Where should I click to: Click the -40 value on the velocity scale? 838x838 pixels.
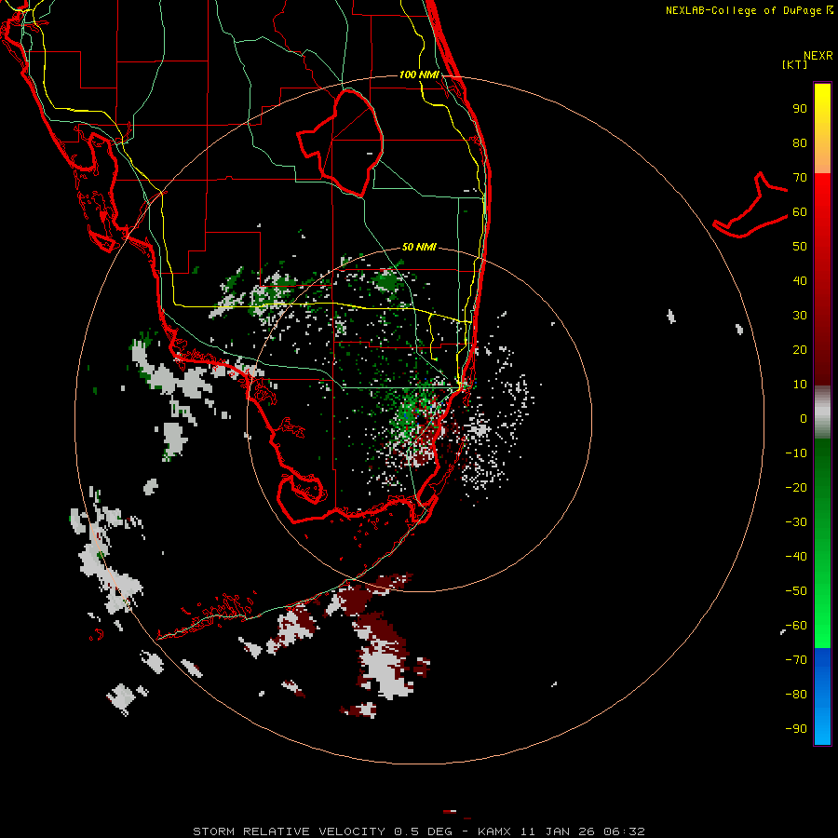[796, 557]
